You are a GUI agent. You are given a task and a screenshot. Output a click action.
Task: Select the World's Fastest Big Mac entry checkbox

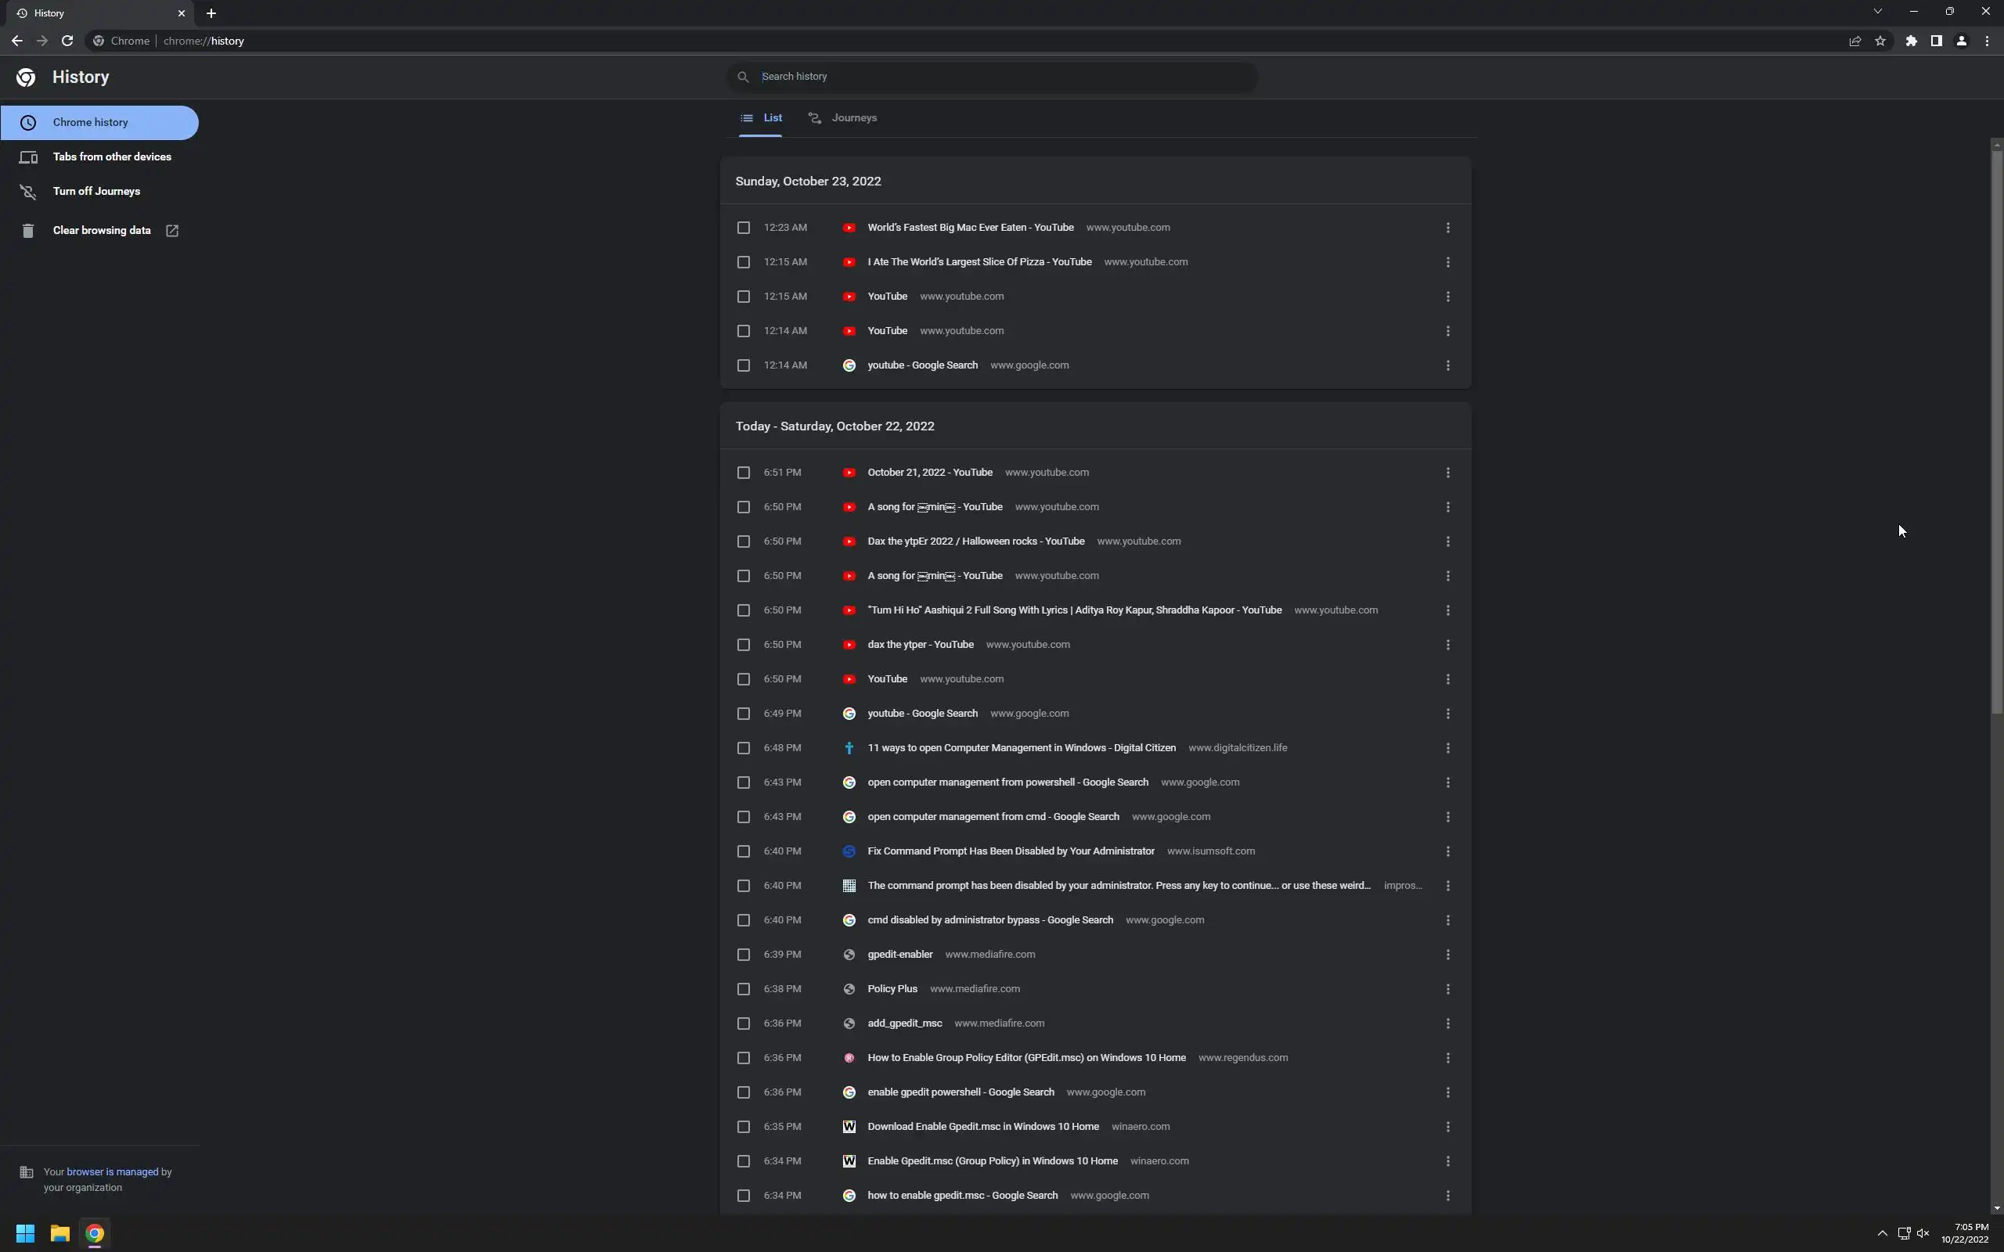[743, 228]
